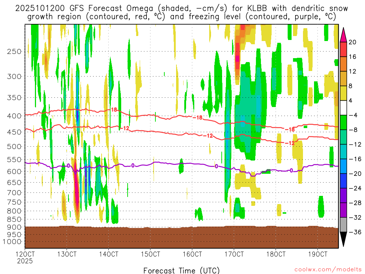The image size is (365, 274).
Task: Click the 17OCT time axis label
Action: tap(234, 254)
